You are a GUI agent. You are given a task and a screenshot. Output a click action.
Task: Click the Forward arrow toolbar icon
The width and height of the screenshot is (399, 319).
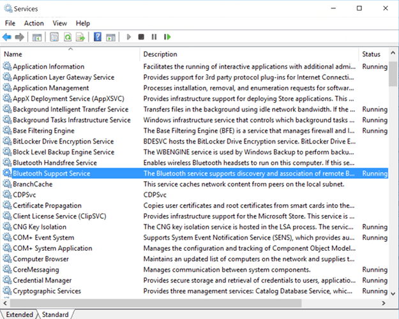click(20, 37)
